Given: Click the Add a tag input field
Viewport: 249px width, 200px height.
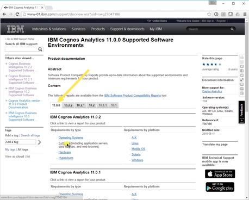Looking at the screenshot, I should 21,142.
